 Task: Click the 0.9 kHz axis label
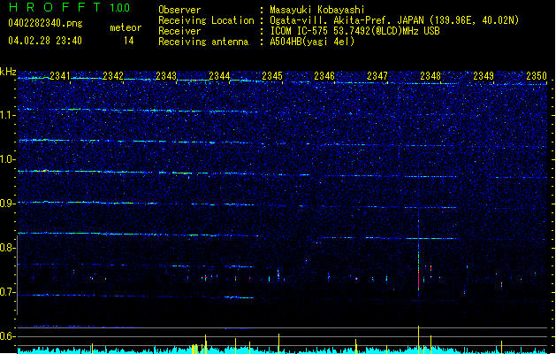point(8,204)
